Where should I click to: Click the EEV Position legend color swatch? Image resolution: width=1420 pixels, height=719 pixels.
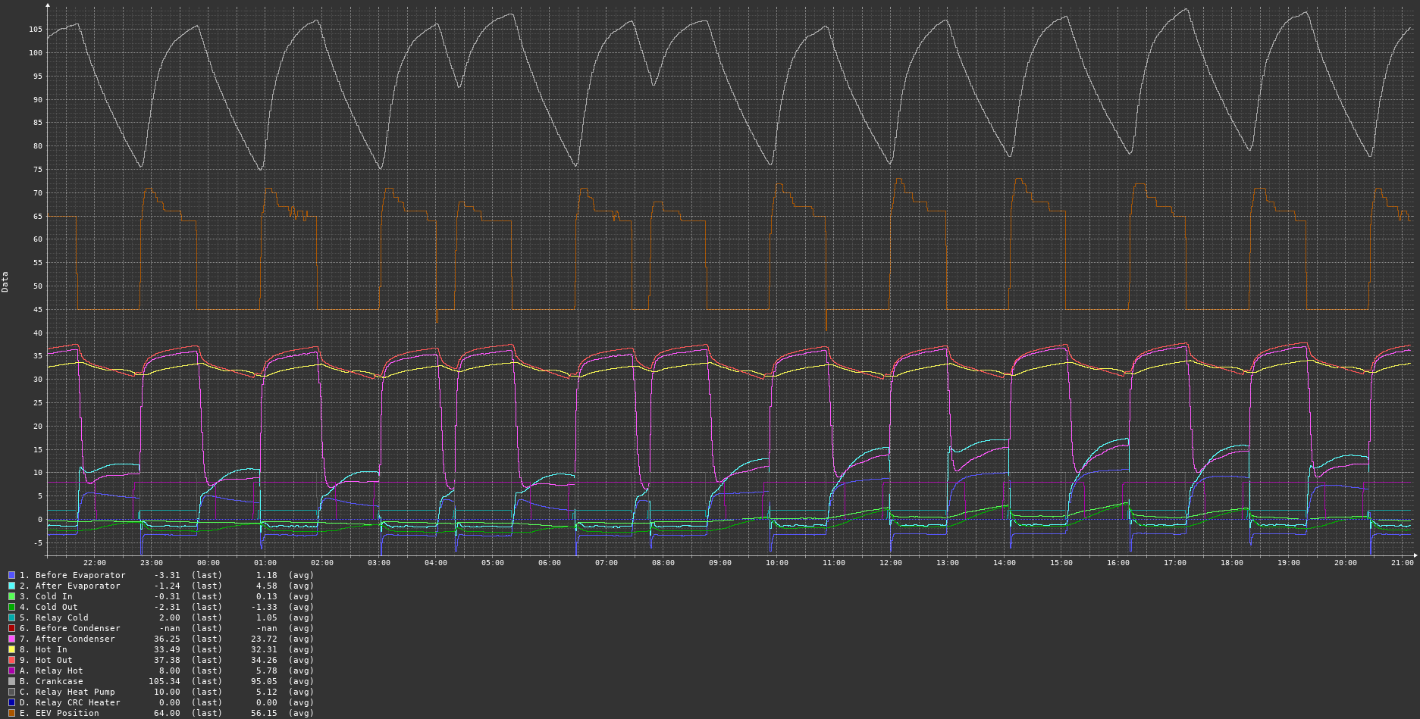point(11,713)
